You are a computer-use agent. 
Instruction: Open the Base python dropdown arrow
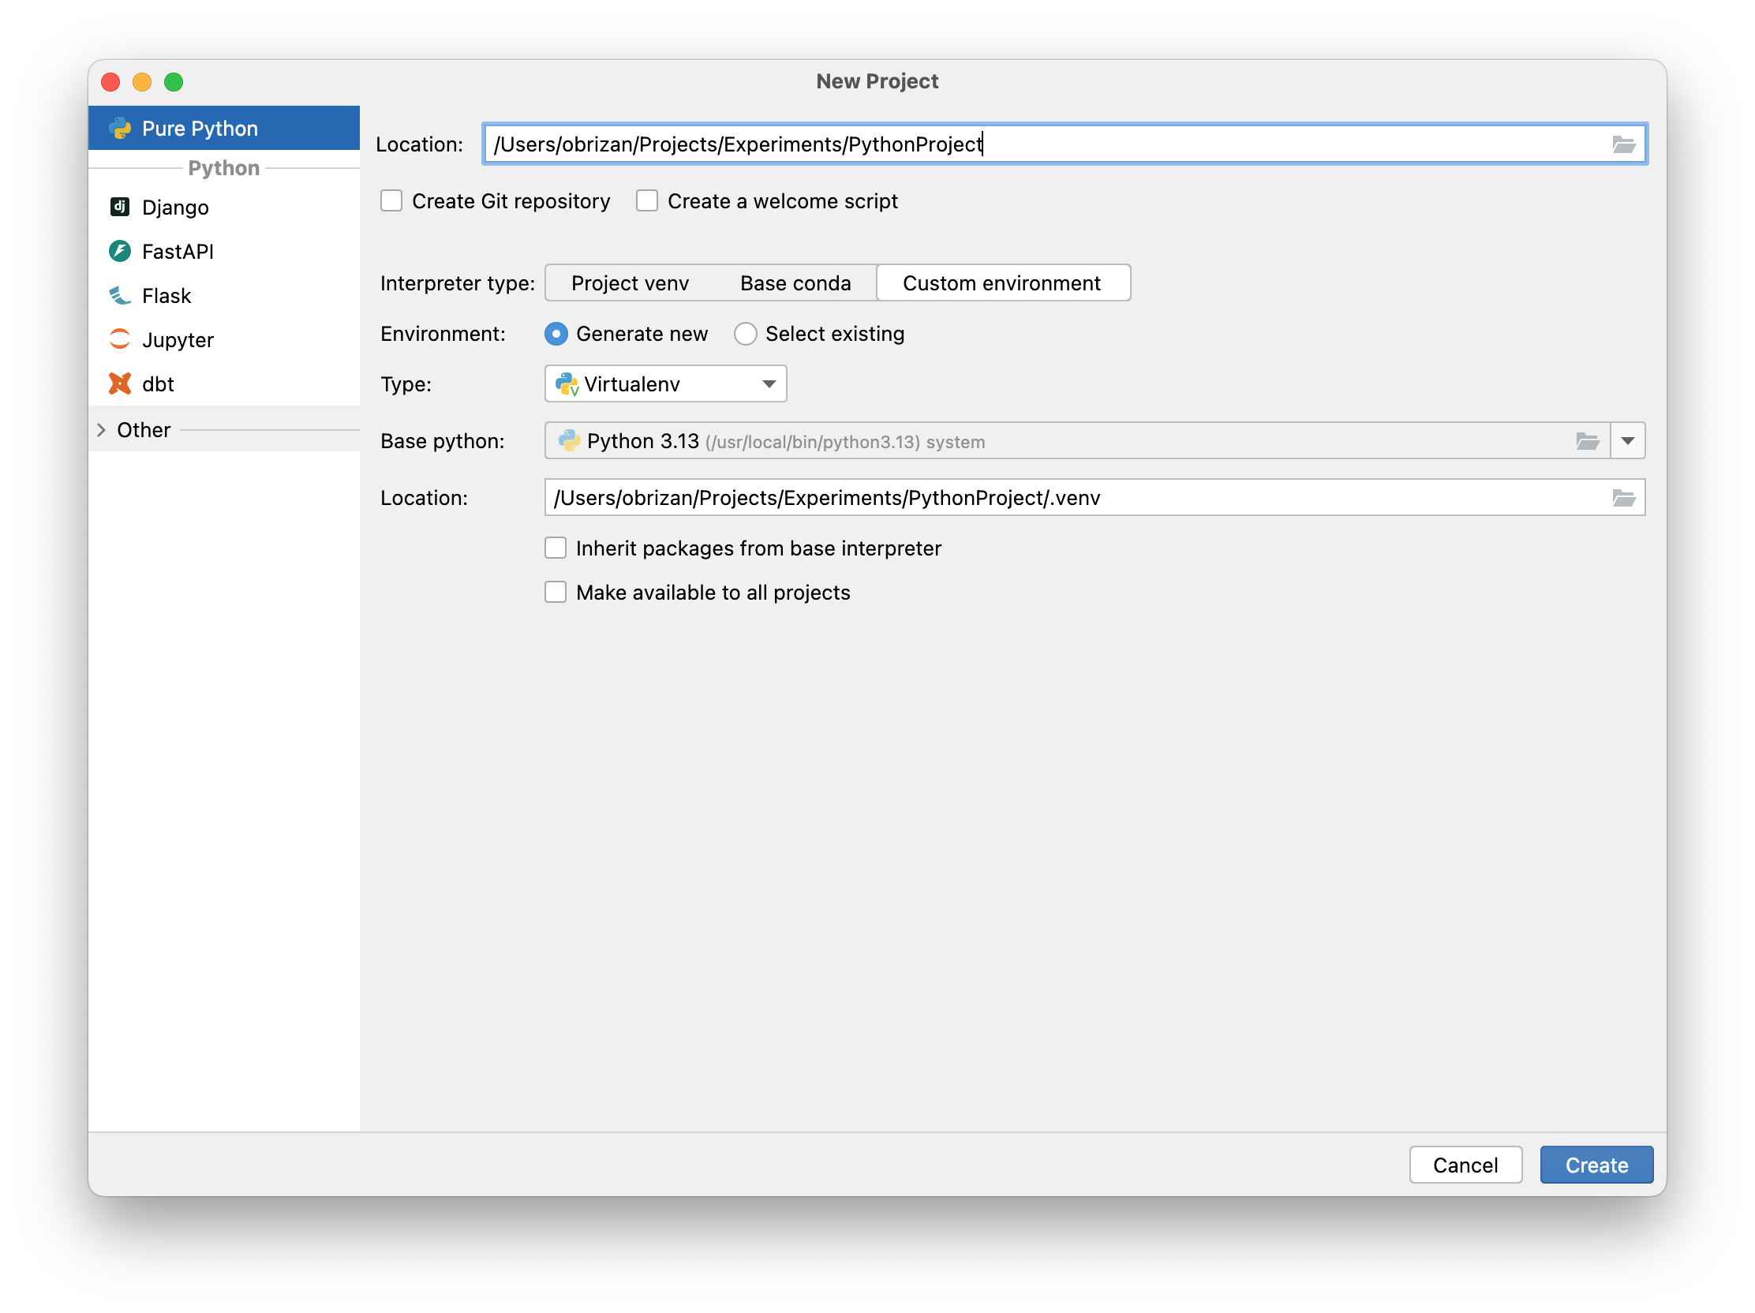[1628, 441]
